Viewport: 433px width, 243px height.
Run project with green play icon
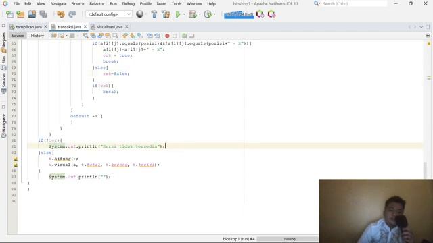click(178, 14)
